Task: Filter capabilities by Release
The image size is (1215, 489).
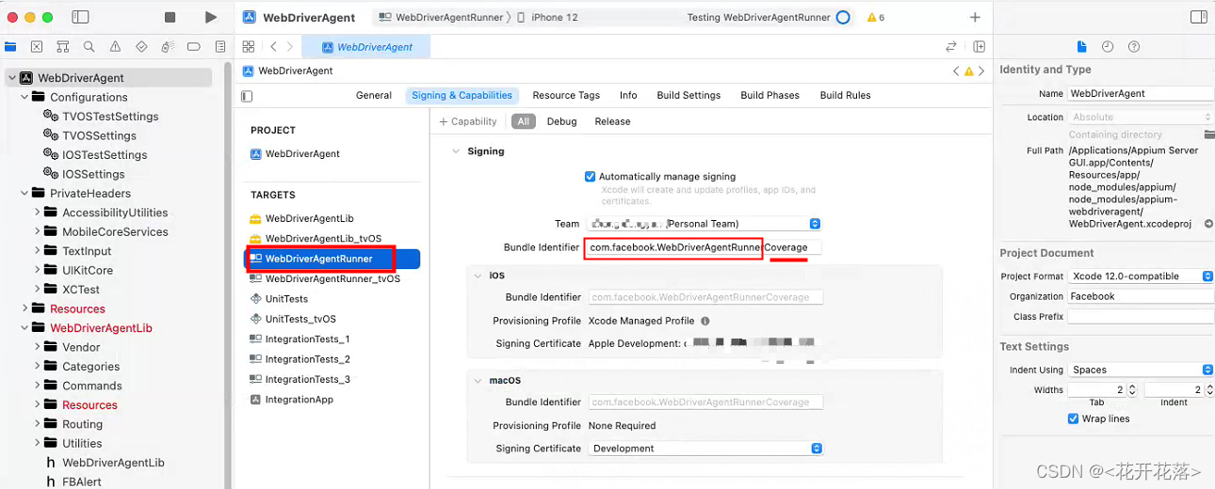Action: click(612, 121)
